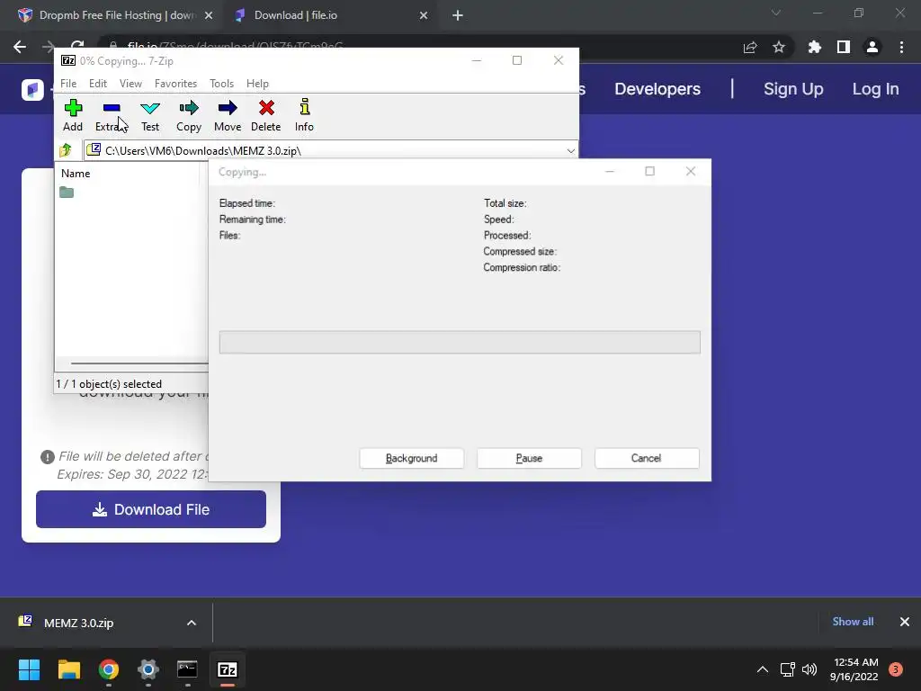Open Chrome extensions puzzle icon
The image size is (921, 691).
815,48
